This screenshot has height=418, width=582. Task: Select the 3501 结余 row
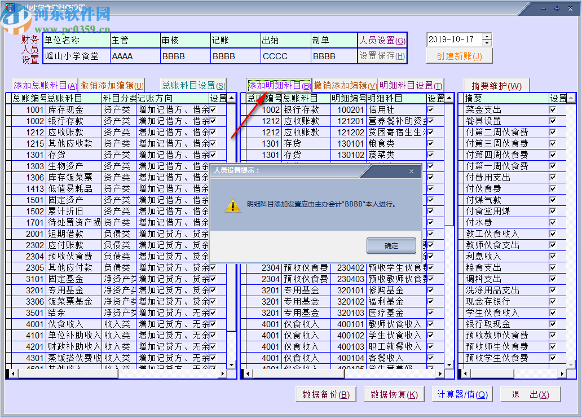coord(116,313)
